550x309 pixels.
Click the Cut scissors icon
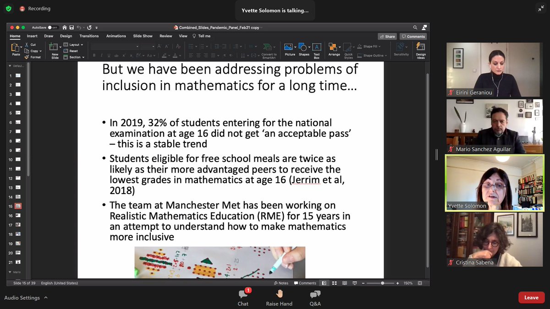[x=26, y=45]
